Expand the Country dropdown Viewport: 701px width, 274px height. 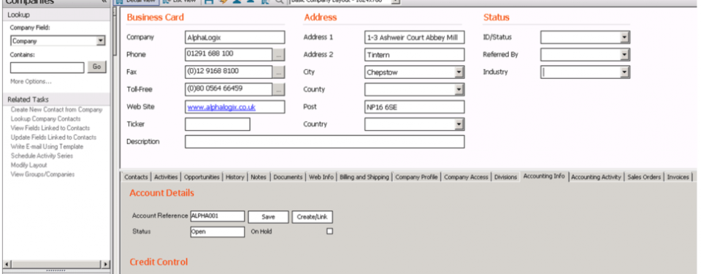(x=459, y=124)
